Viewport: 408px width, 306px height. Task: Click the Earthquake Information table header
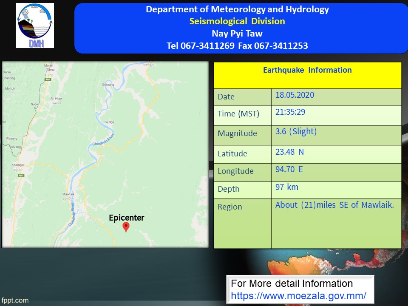(x=307, y=70)
